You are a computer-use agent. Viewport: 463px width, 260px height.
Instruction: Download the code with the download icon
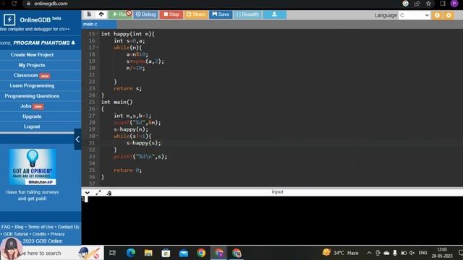tap(274, 14)
